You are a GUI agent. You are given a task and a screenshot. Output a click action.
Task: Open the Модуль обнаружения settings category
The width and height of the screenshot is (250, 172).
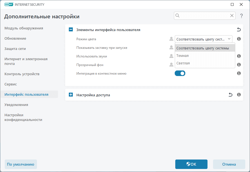[24, 28]
